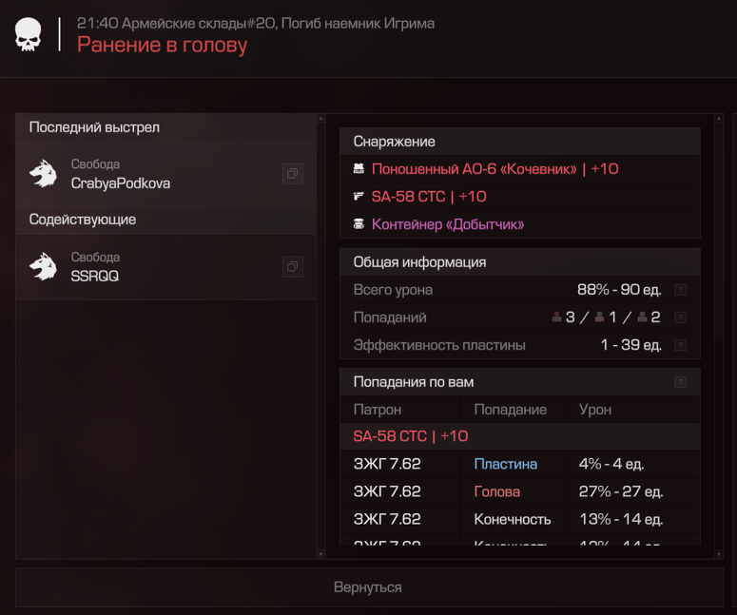Open help for Всего урона row
This screenshot has width=737, height=615.
[680, 290]
